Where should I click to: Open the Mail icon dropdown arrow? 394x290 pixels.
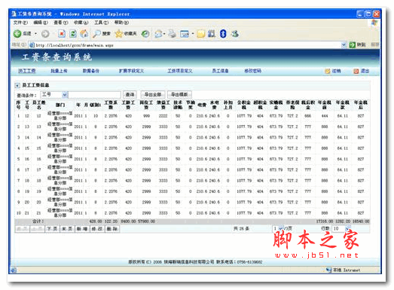pyautogui.click(x=164, y=34)
